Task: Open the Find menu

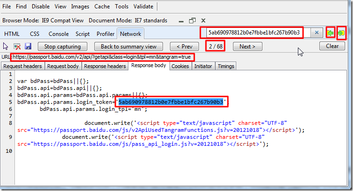Action: [21, 7]
